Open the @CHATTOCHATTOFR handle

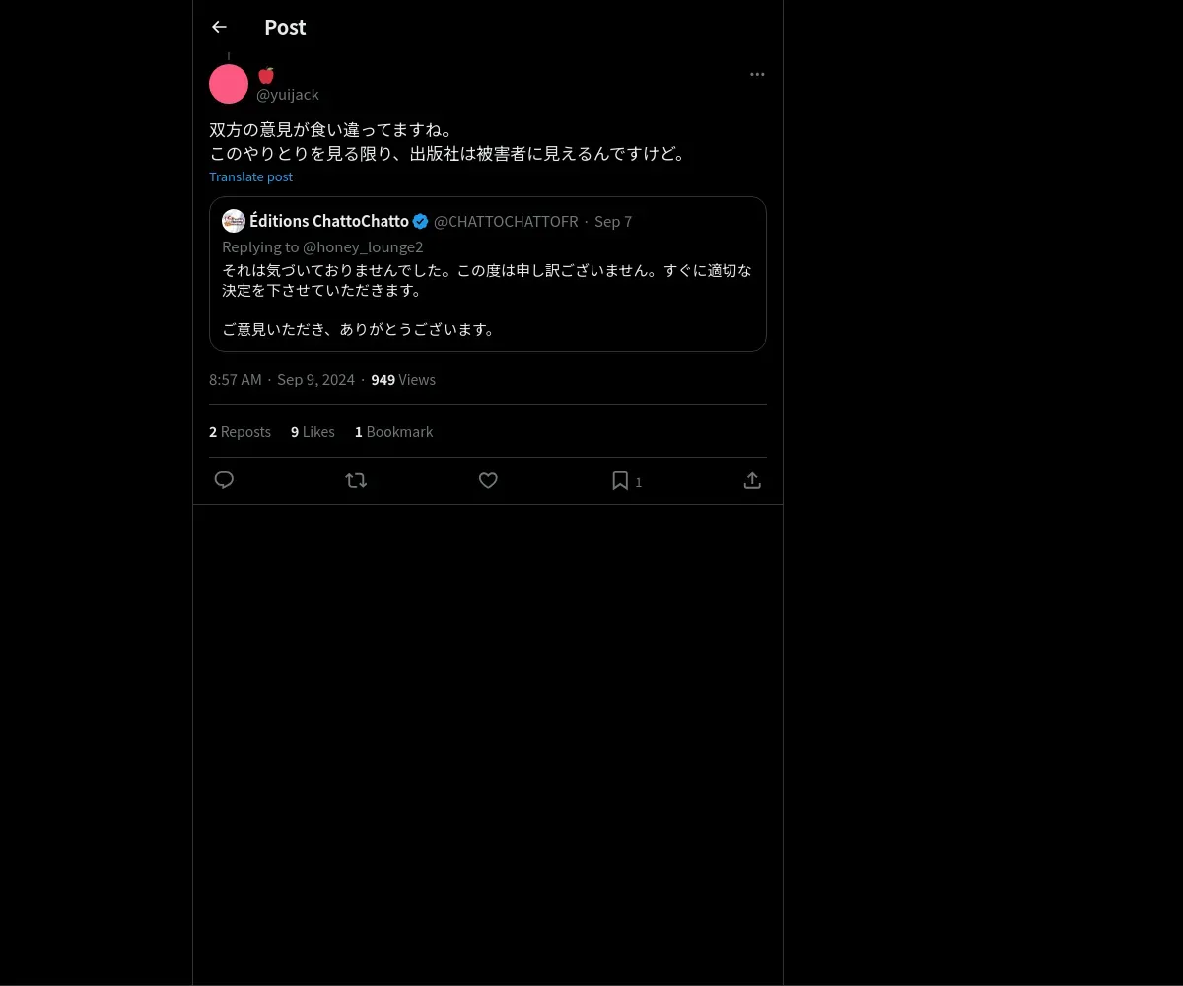506,221
